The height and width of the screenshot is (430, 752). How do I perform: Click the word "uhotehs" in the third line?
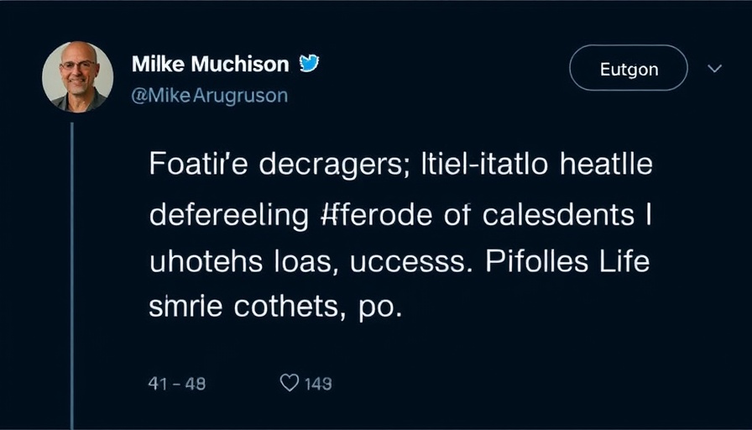pos(196,261)
